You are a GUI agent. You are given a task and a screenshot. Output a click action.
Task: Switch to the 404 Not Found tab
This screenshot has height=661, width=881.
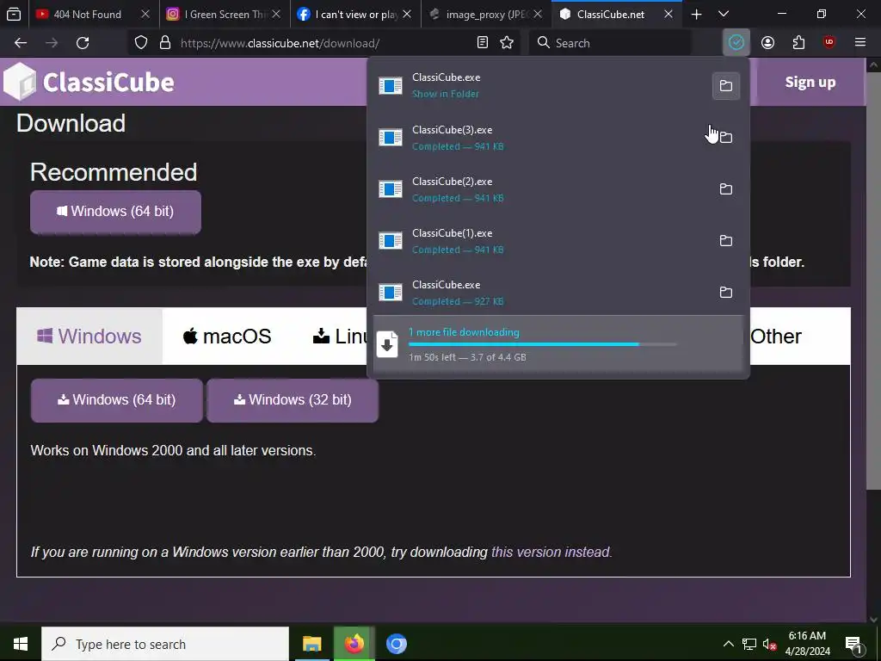click(x=87, y=15)
